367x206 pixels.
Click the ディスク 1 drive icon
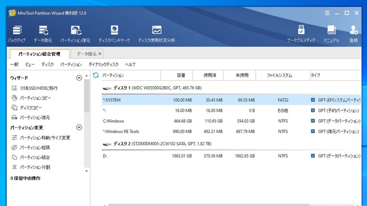click(107, 88)
